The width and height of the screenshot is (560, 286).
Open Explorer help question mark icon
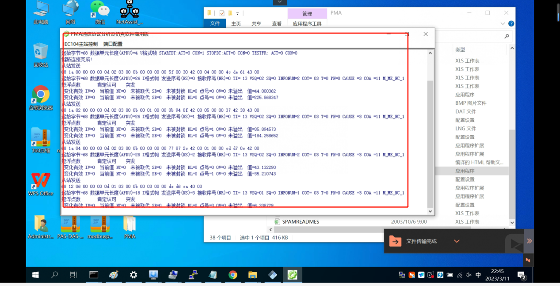click(x=511, y=24)
